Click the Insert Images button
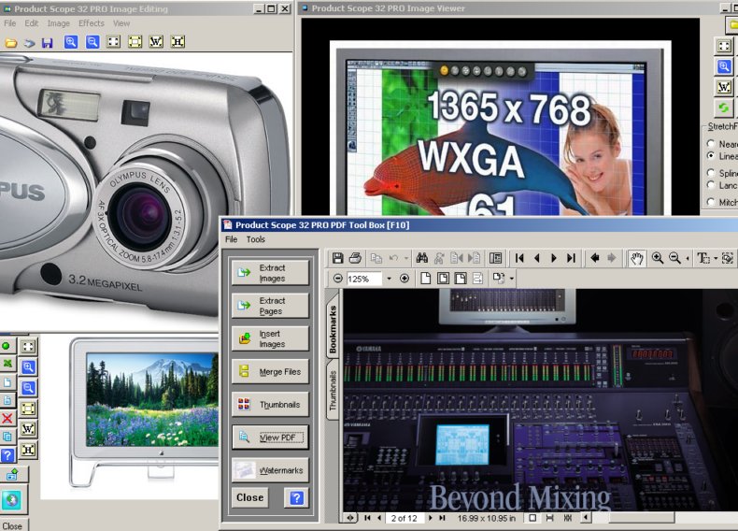This screenshot has height=531, width=738. pos(270,338)
